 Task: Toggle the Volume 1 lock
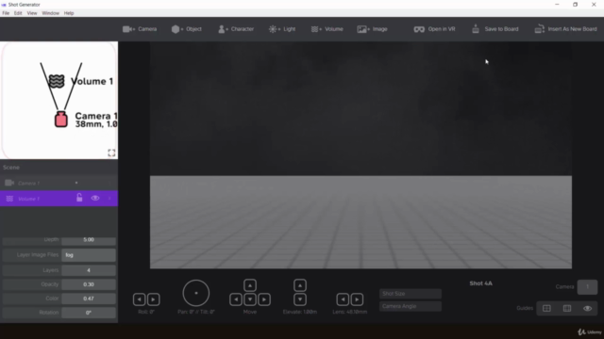point(79,198)
